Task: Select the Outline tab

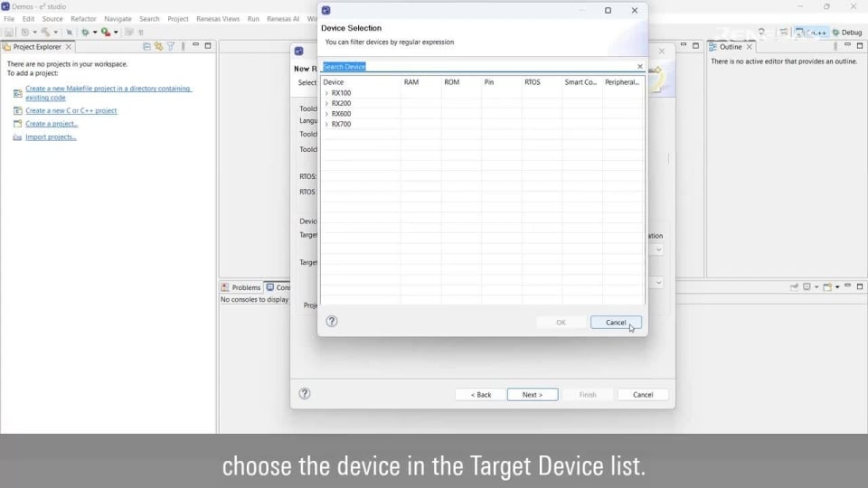Action: (731, 47)
